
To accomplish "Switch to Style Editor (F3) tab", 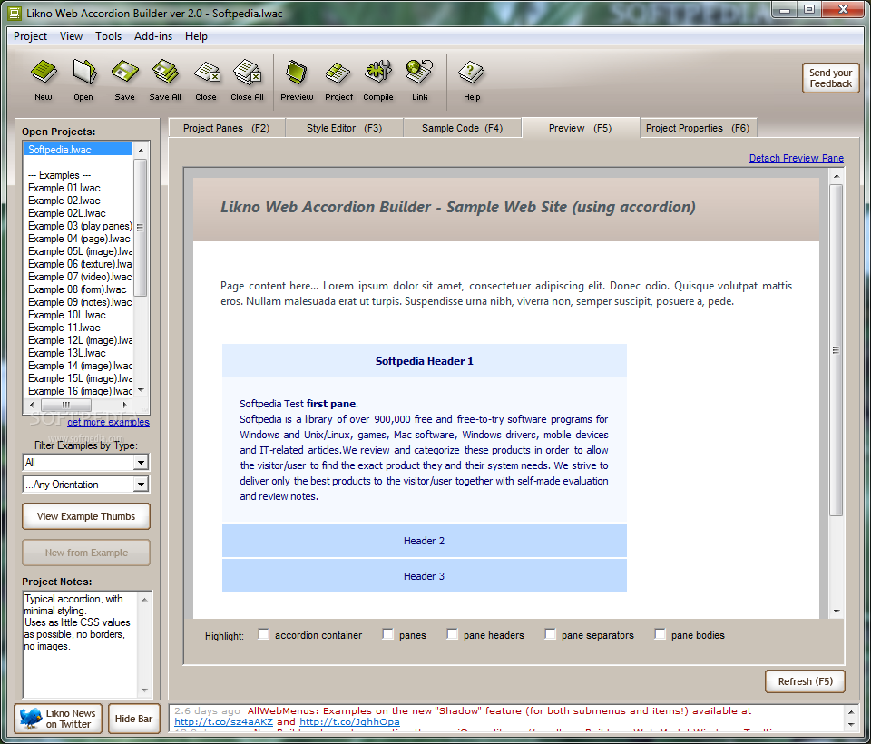I will [x=345, y=128].
